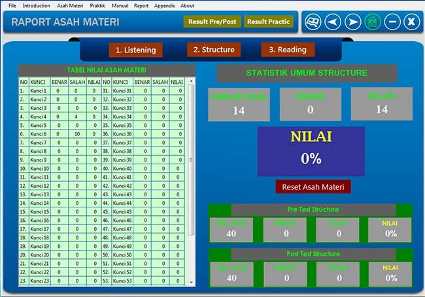This screenshot has height=297, width=425.
Task: Open the Raport menu
Action: tap(141, 5)
